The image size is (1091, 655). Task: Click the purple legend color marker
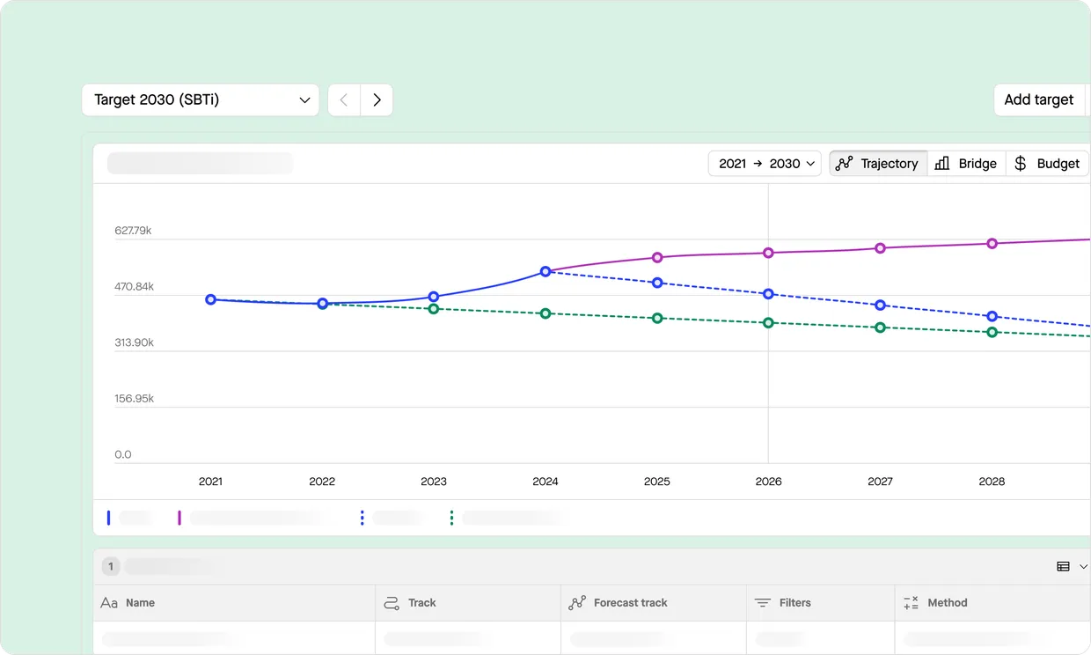[x=179, y=517]
